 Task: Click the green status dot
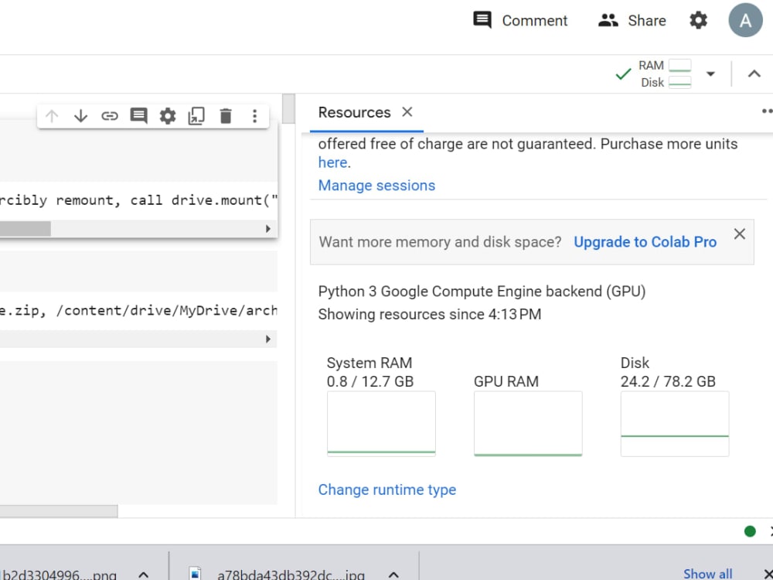pyautogui.click(x=750, y=531)
